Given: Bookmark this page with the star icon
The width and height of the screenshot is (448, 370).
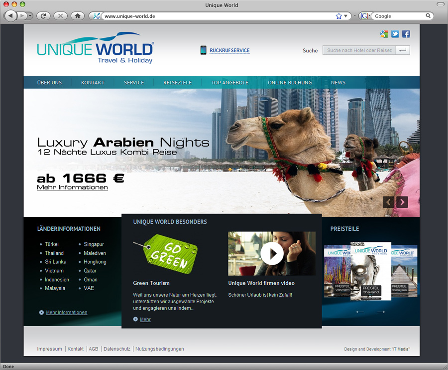Looking at the screenshot, I should (339, 16).
